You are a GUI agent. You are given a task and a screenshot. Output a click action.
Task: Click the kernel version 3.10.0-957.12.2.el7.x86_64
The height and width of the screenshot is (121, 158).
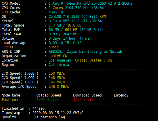pos(75,21)
